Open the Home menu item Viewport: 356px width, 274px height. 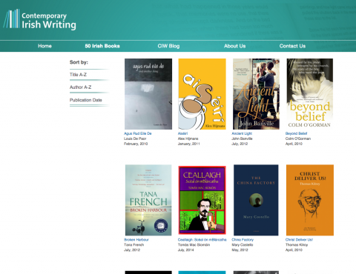[44, 46]
